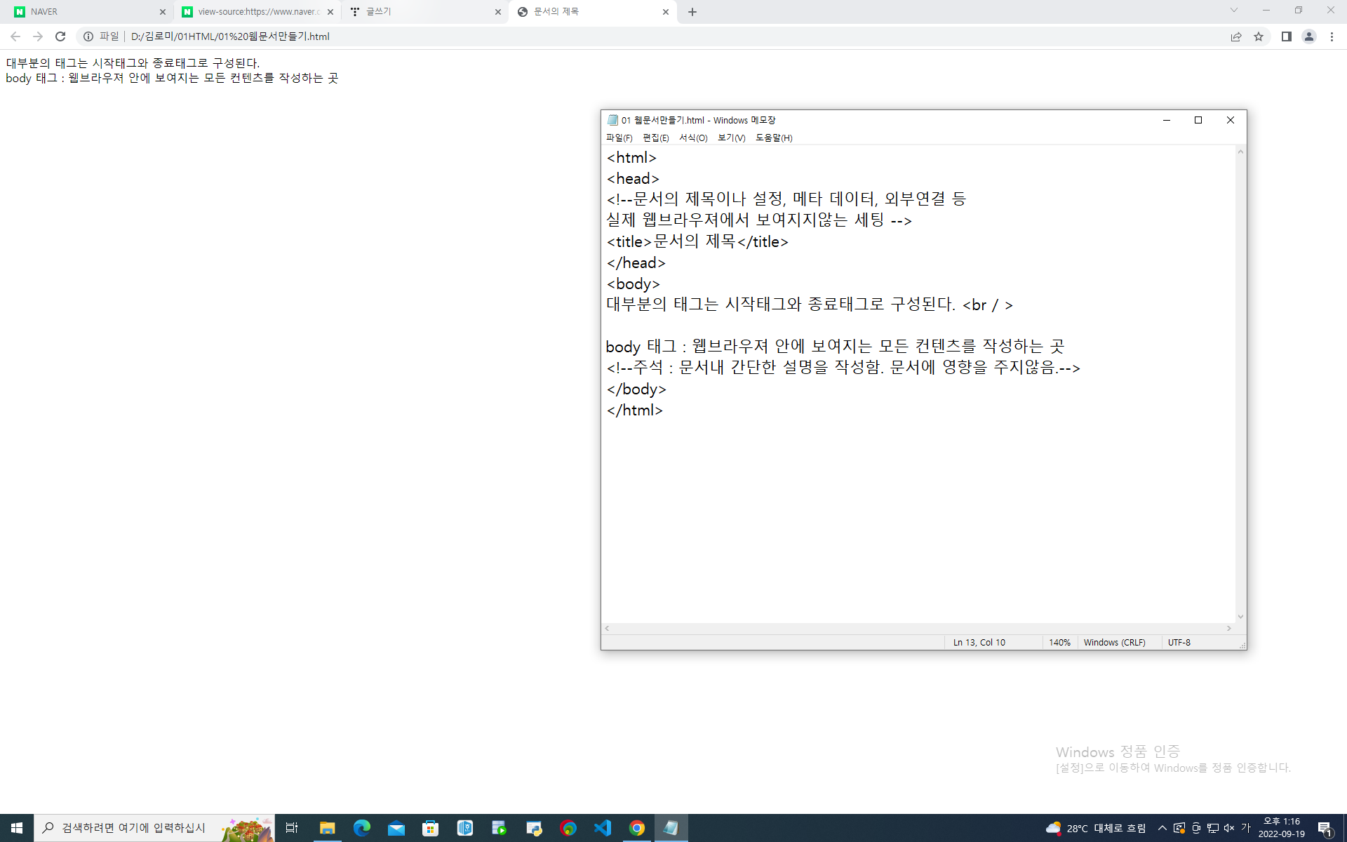Open the blue book-style app in taskbar
This screenshot has height=842, width=1347.
pyautogui.click(x=465, y=828)
